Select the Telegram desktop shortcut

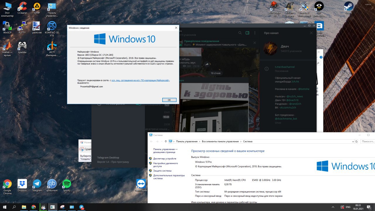point(37,186)
